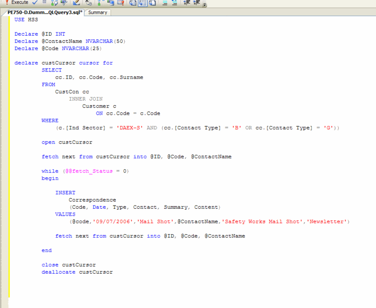This screenshot has height=308, width=376.
Task: Click the Cancel Executing Query stop icon
Action: (44, 2)
